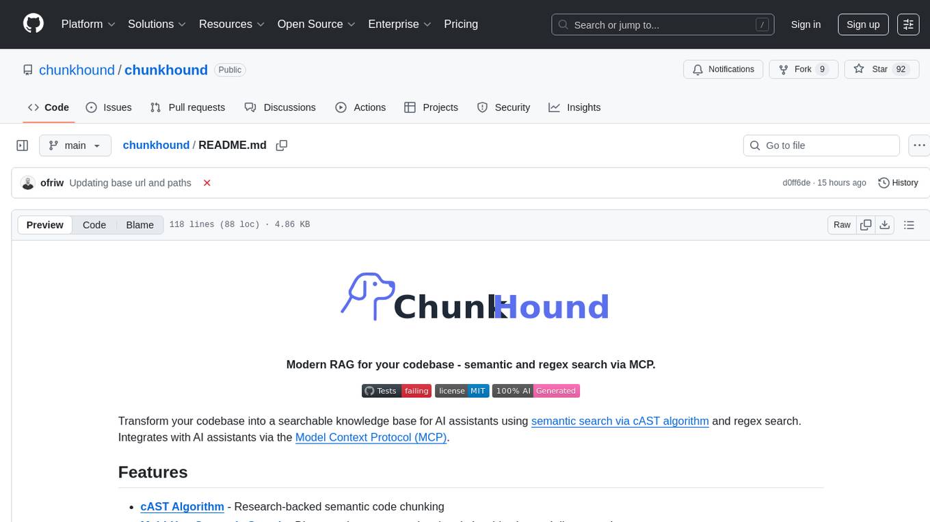Image resolution: width=930 pixels, height=522 pixels.
Task: Click the Sign in link
Action: coord(806,24)
